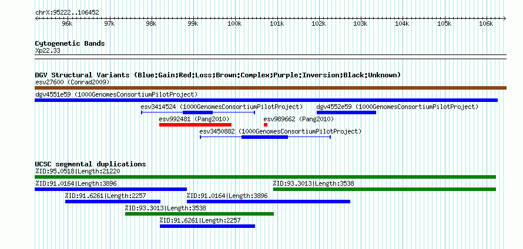Viewport: 523px width, 249px height.
Task: Click the UCSC segmental duplications track title
Action: click(x=90, y=164)
